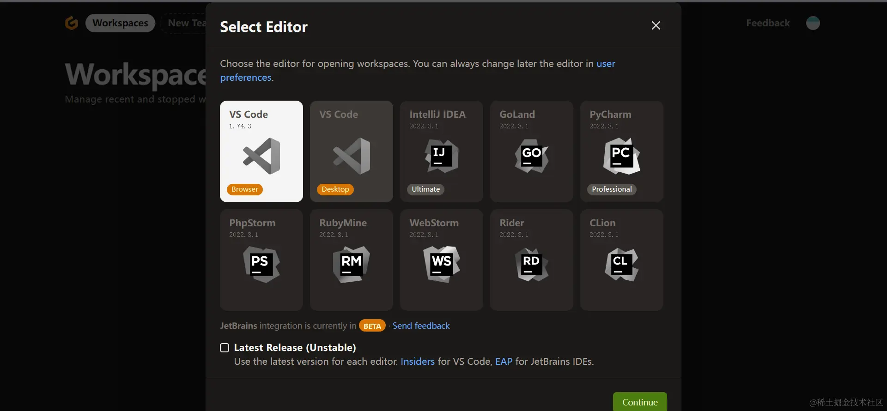
Task: Click the Ultimate badge on IntelliJ IDEA
Action: pyautogui.click(x=426, y=189)
